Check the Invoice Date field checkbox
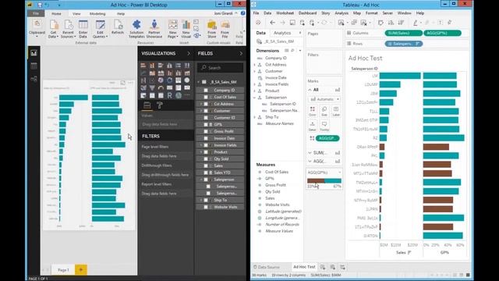 [x=206, y=138]
